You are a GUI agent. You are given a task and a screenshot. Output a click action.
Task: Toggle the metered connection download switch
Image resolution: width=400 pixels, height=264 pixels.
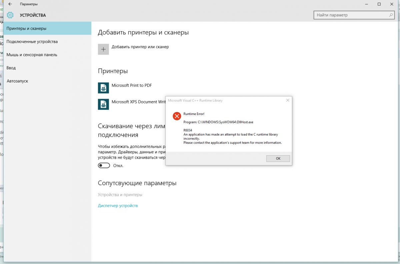pyautogui.click(x=104, y=166)
